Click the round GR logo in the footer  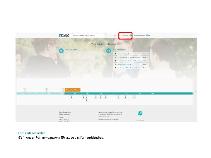[140, 113]
